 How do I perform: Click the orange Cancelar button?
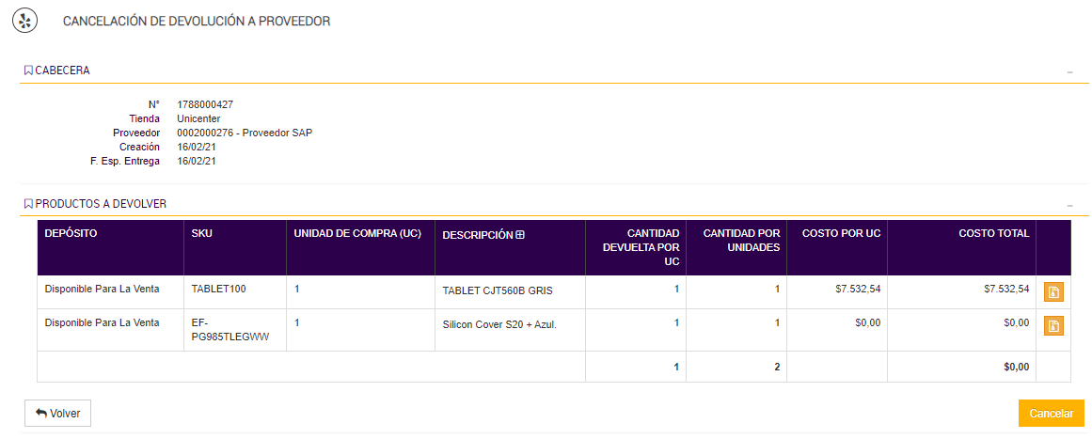click(1051, 414)
